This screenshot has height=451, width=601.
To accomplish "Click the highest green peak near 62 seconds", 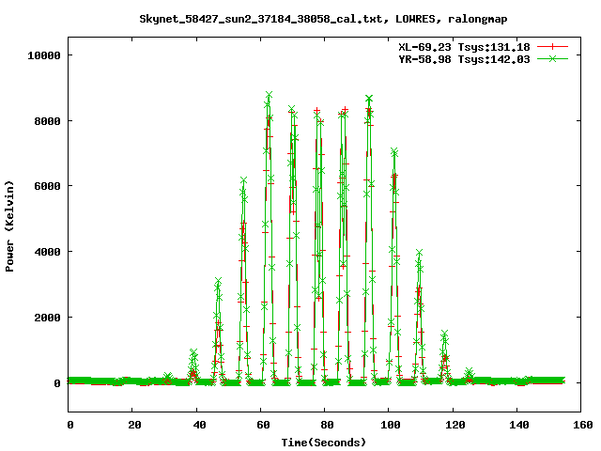I will 270,94.
